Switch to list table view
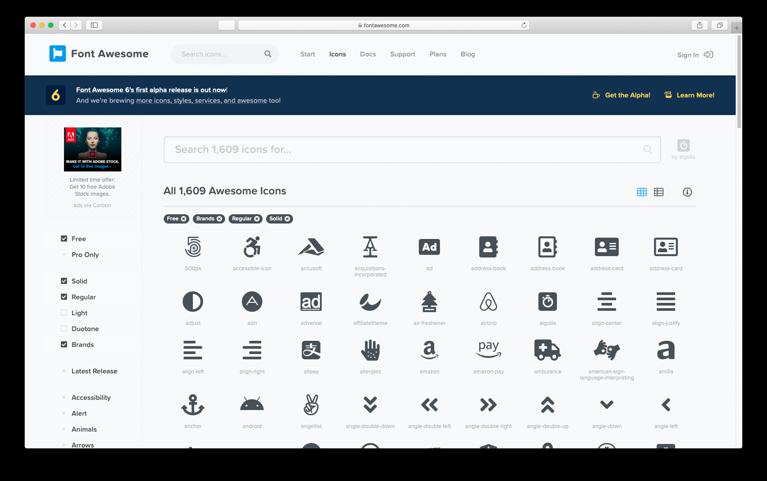 point(658,192)
